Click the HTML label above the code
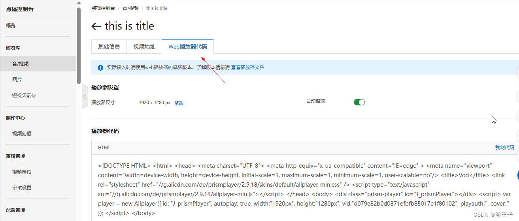The height and width of the screenshot is (221, 519). [104, 148]
